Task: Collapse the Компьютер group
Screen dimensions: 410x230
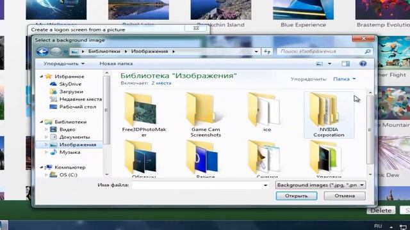Action: [41, 167]
